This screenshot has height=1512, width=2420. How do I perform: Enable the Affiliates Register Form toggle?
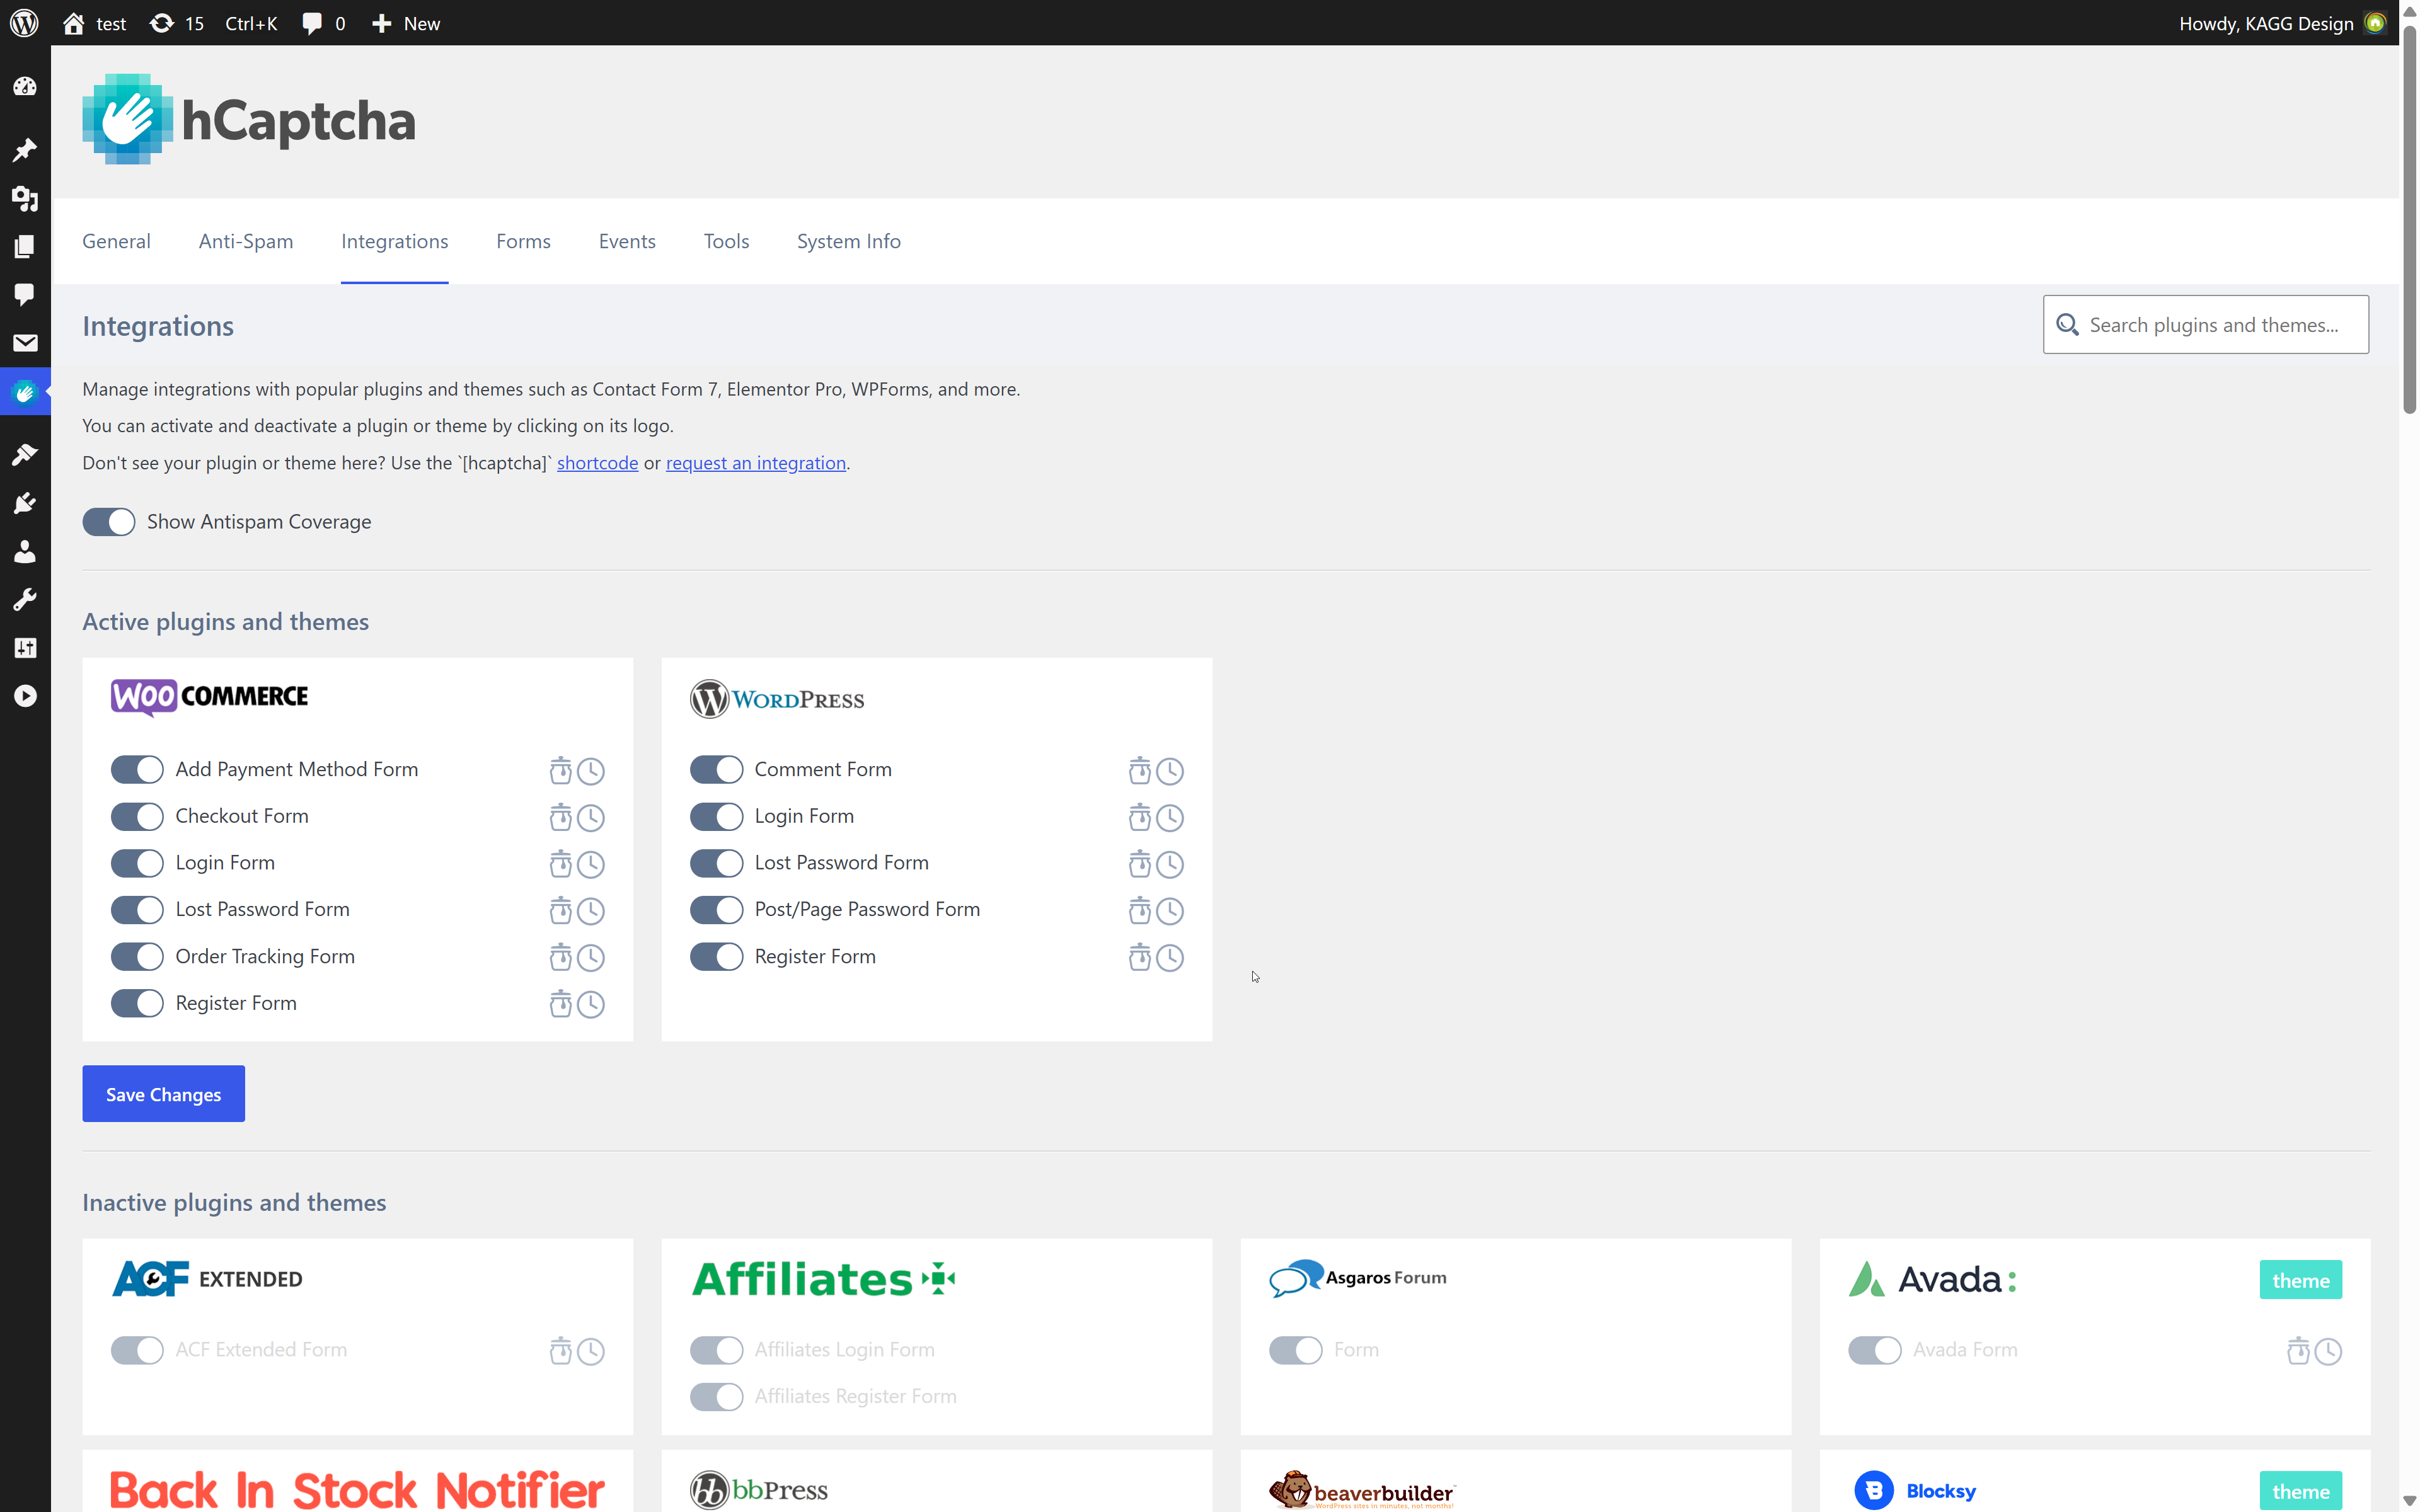click(x=716, y=1396)
